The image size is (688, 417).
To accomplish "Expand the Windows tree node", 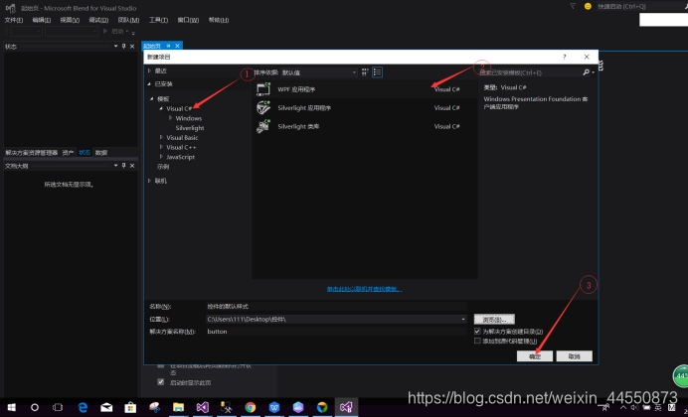I will pos(171,118).
